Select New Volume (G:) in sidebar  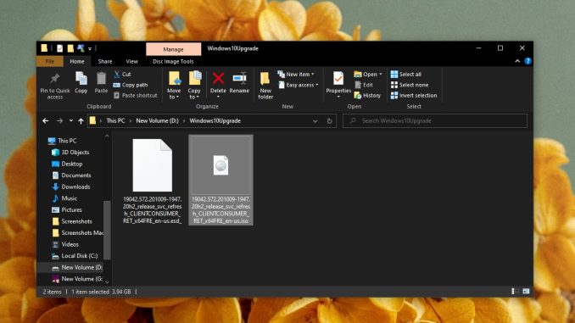click(77, 279)
